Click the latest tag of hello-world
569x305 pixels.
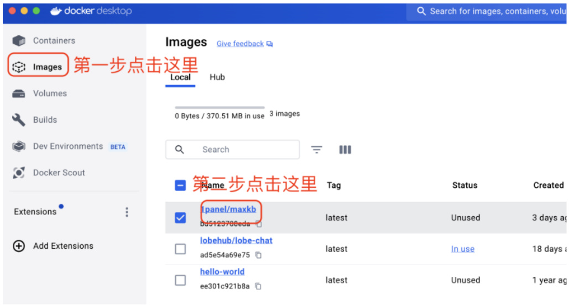pyautogui.click(x=336, y=280)
